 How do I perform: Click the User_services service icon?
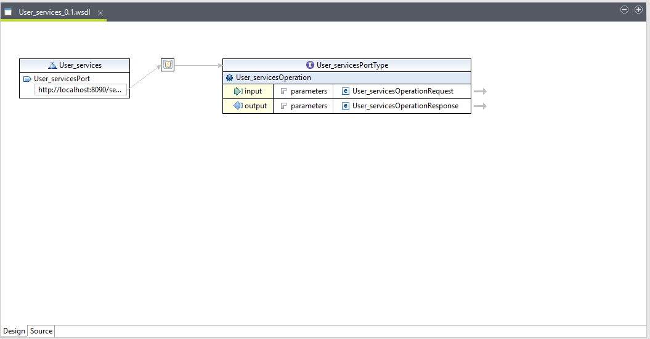coord(52,65)
